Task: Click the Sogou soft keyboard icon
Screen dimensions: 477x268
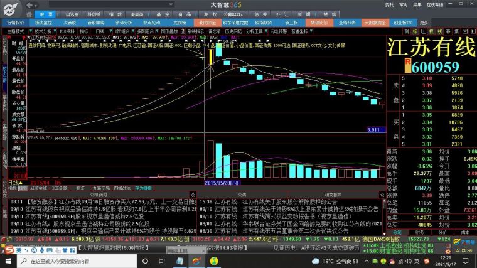Action: point(50,250)
